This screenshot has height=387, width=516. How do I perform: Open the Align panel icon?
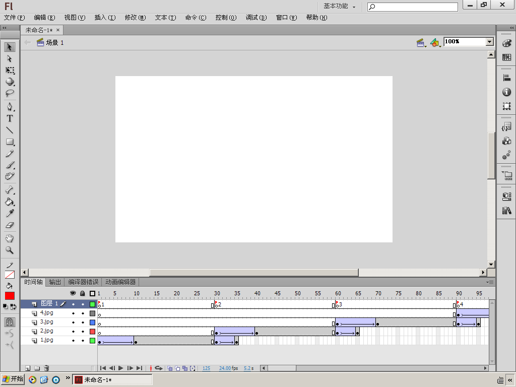point(506,78)
